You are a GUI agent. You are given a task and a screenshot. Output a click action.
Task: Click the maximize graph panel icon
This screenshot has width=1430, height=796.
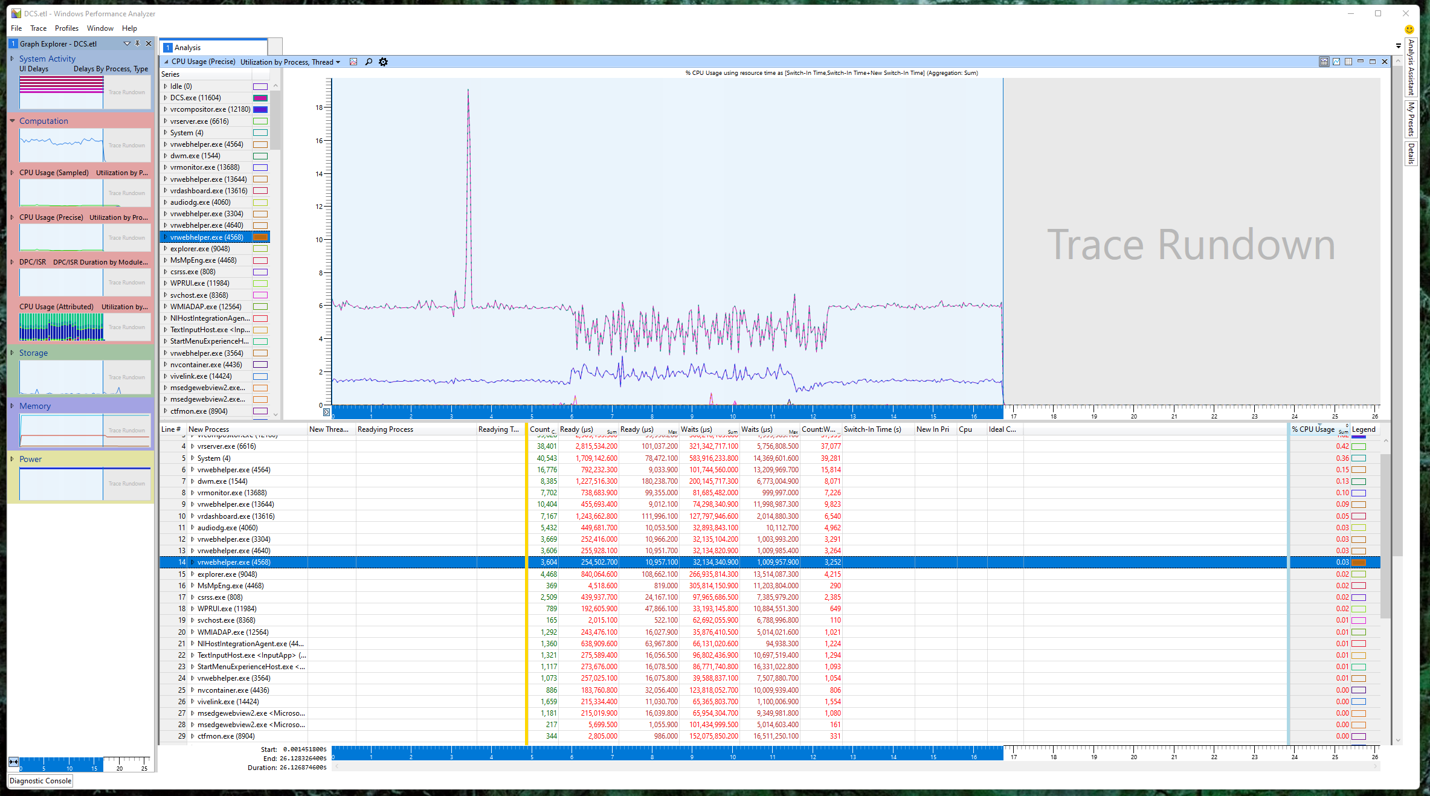point(1373,62)
